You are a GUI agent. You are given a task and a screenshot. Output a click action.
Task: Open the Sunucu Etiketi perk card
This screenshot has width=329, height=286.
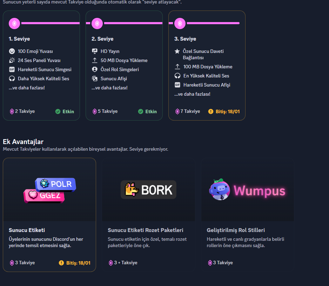[x=49, y=215]
